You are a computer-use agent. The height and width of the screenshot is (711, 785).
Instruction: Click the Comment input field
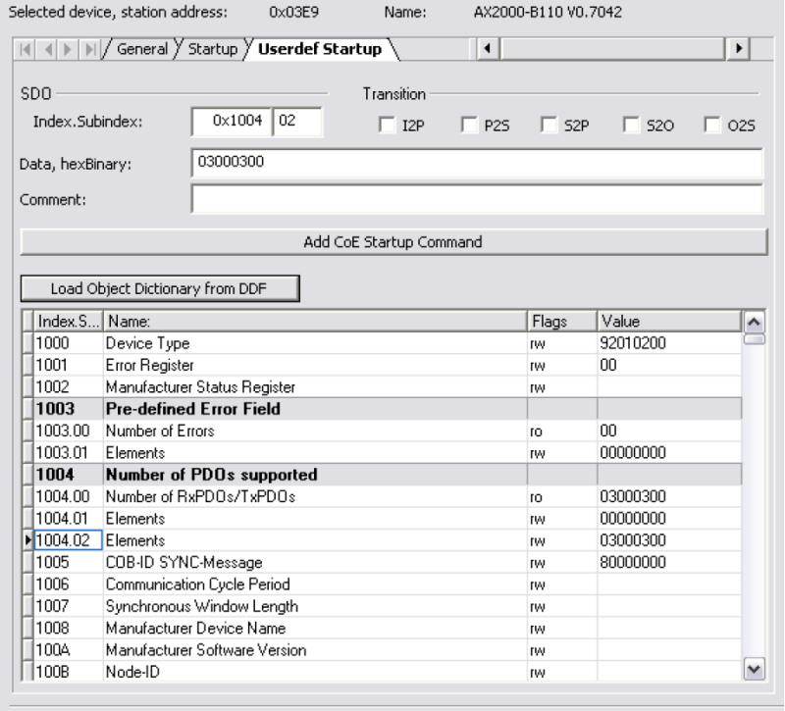click(477, 199)
